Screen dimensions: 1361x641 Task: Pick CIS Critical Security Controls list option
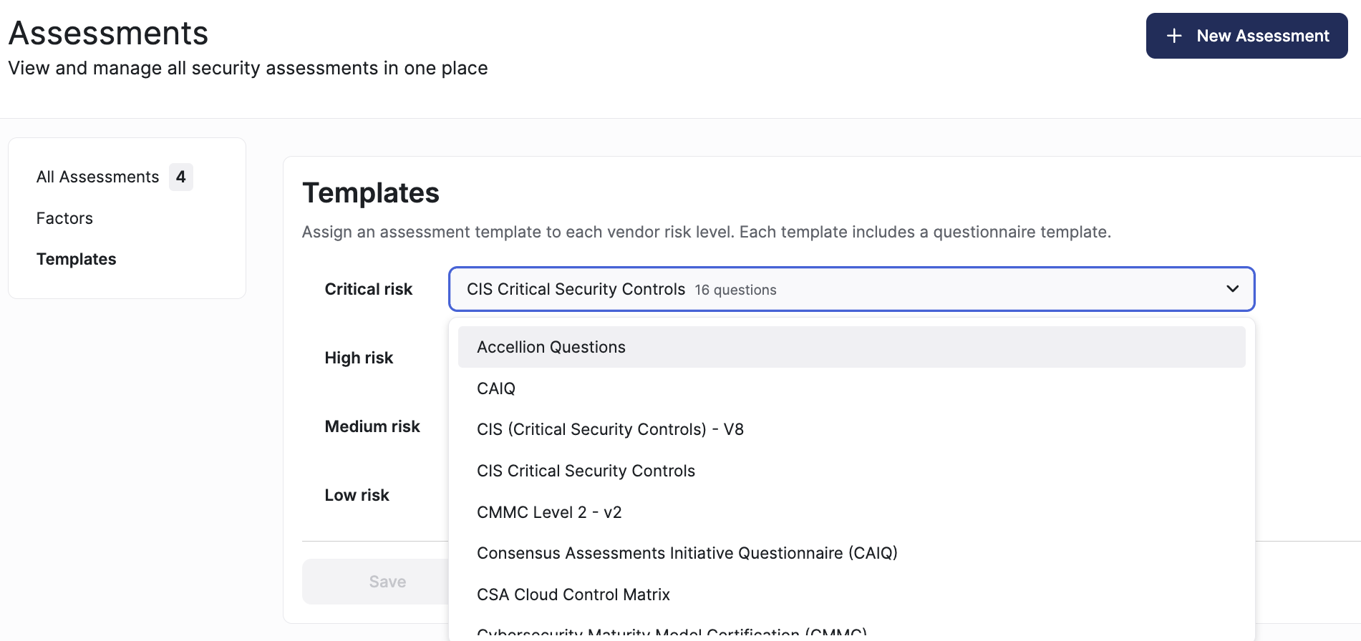[851, 471]
